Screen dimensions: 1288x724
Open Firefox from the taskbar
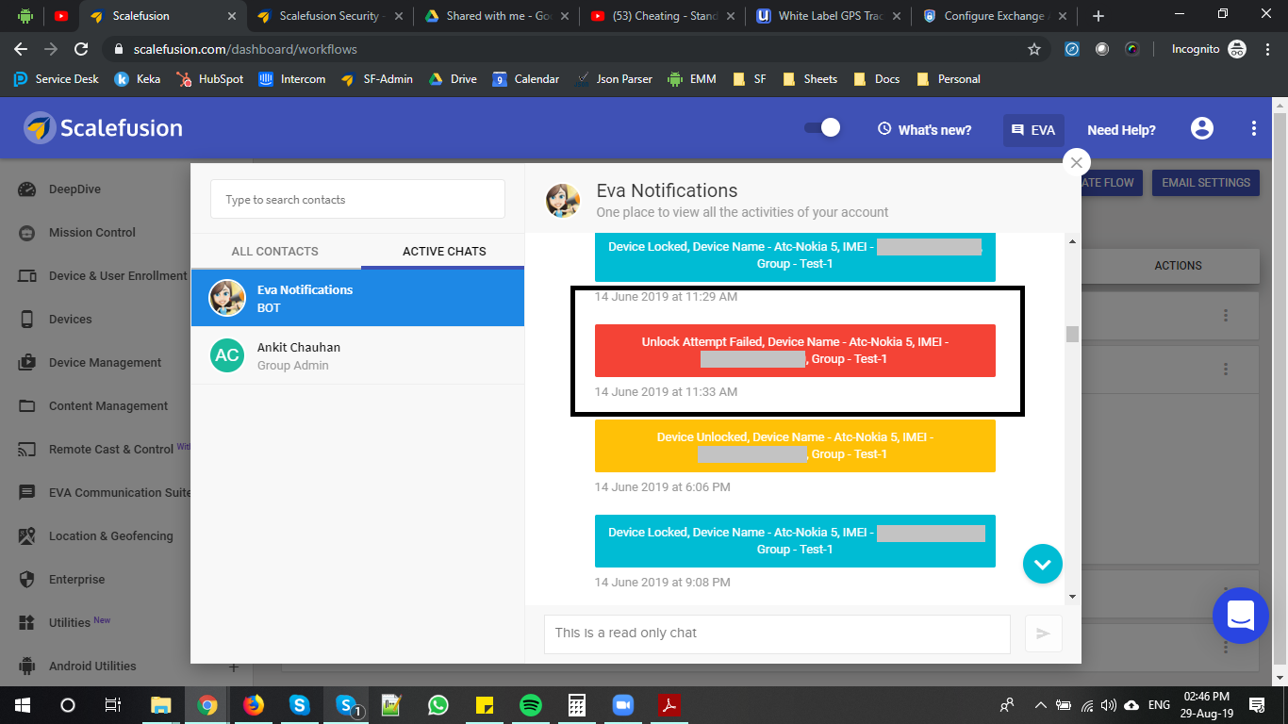tap(254, 705)
